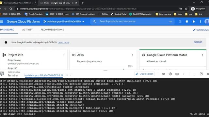Open the notifications bell
The image size is (209, 117).
coord(194,21)
